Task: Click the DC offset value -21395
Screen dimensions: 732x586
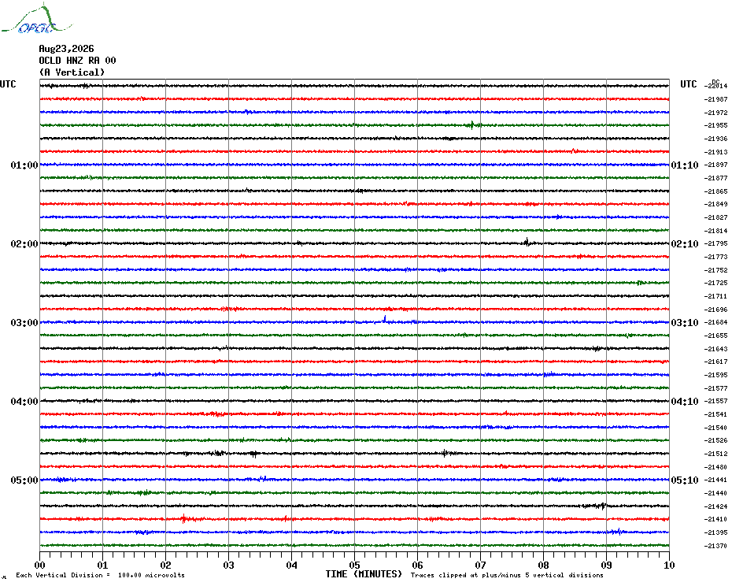Action: (x=715, y=532)
